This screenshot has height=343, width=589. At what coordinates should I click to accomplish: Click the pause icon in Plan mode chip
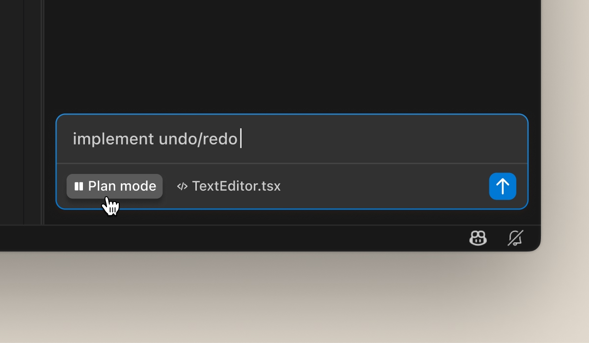(x=79, y=186)
